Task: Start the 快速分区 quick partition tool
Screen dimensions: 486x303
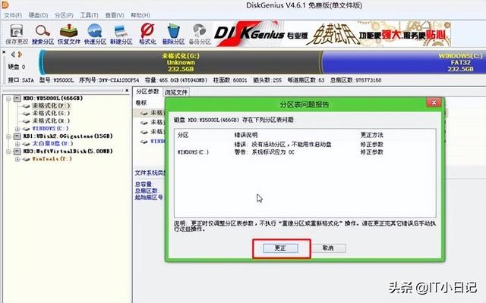Action: [x=95, y=34]
